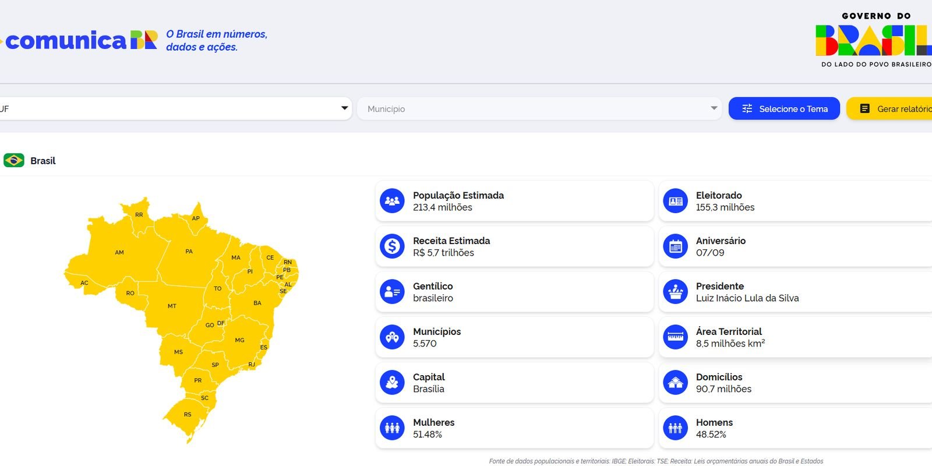Click the Municípios location markers icon
The width and height of the screenshot is (932, 466).
392,337
